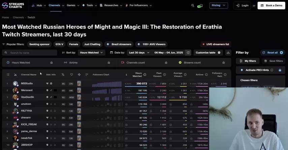
Task: Open newb1kk question-mark avatar
Action: [16, 138]
